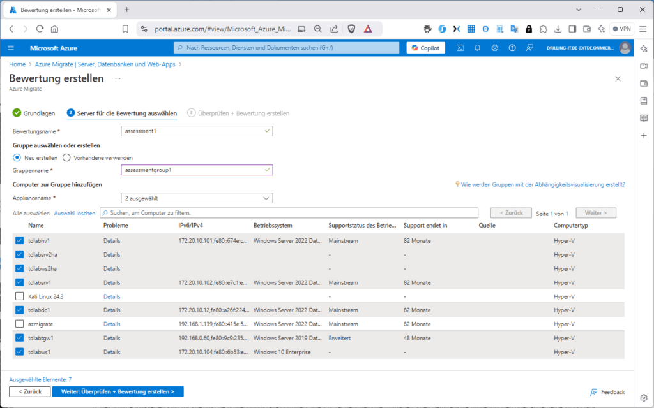Viewport: 654px width, 408px height.
Task: Focus the Bewertungsname field with assessment1
Action: (197, 131)
